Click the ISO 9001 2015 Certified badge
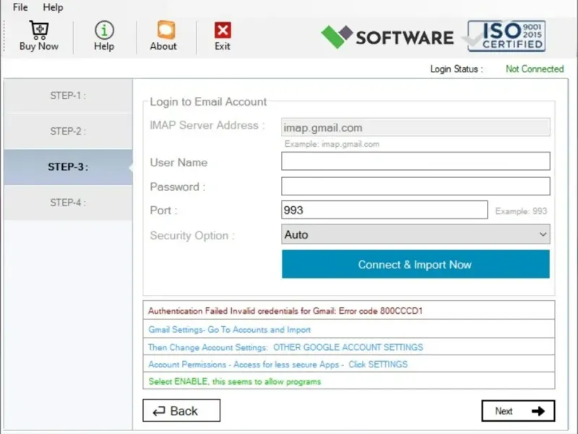 coord(506,35)
